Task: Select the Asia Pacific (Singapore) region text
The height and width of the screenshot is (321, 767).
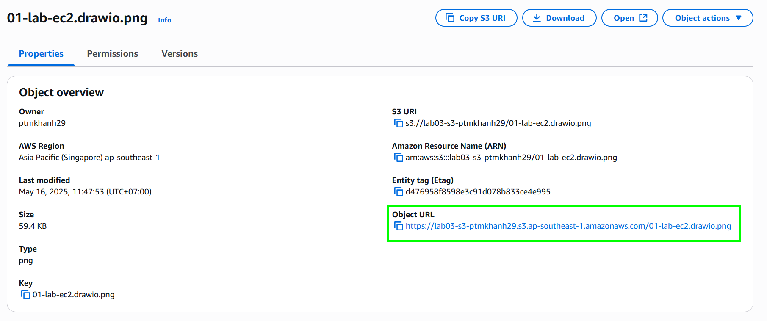Action: [x=89, y=158]
